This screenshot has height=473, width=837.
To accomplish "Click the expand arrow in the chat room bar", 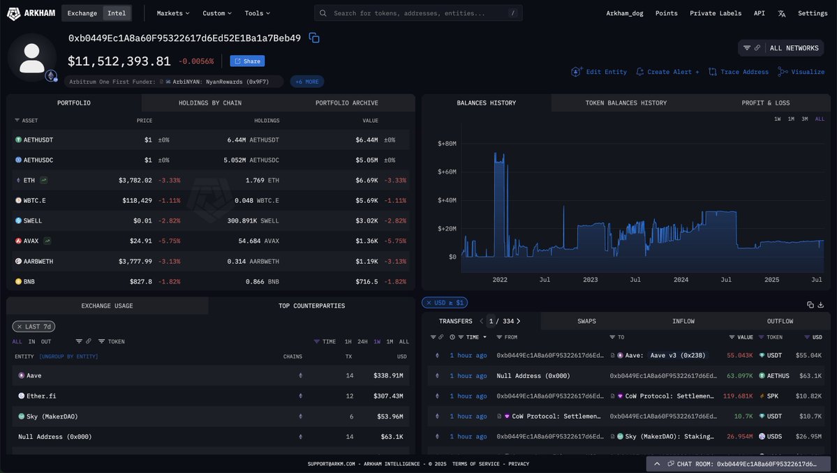I will [657, 464].
